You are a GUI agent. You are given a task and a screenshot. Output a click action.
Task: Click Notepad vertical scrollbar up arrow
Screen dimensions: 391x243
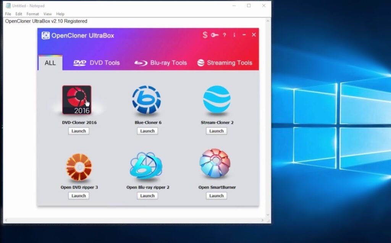coord(268,21)
